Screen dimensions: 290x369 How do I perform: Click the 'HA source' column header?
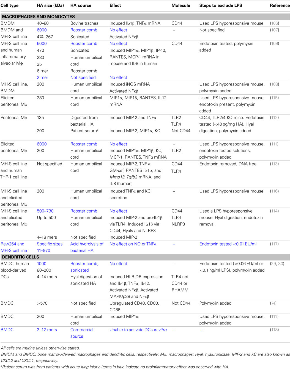tap(81, 5)
